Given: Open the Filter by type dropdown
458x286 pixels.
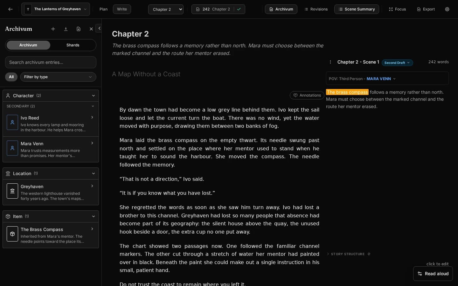Looking at the screenshot, I should (x=58, y=77).
